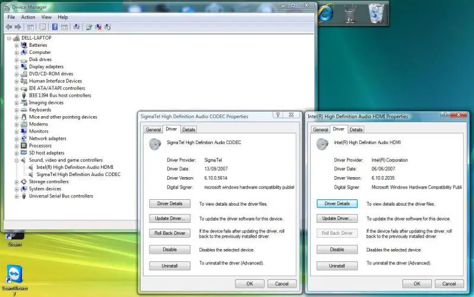
Task: Click the Human Interface Devices icon
Action: (x=24, y=81)
